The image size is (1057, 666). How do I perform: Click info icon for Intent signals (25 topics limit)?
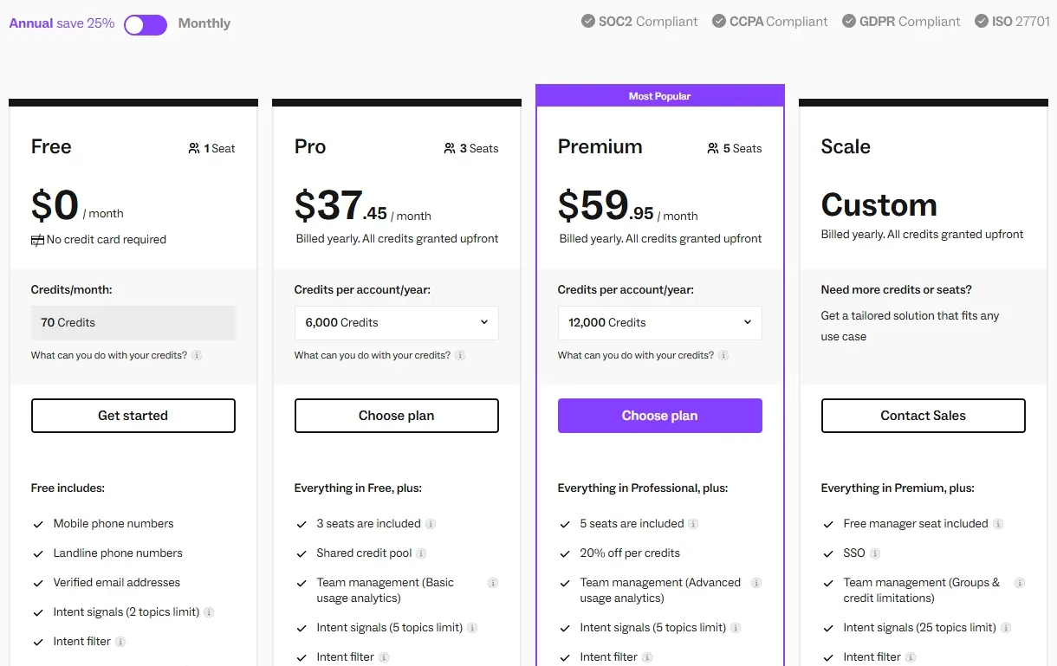[1006, 628]
